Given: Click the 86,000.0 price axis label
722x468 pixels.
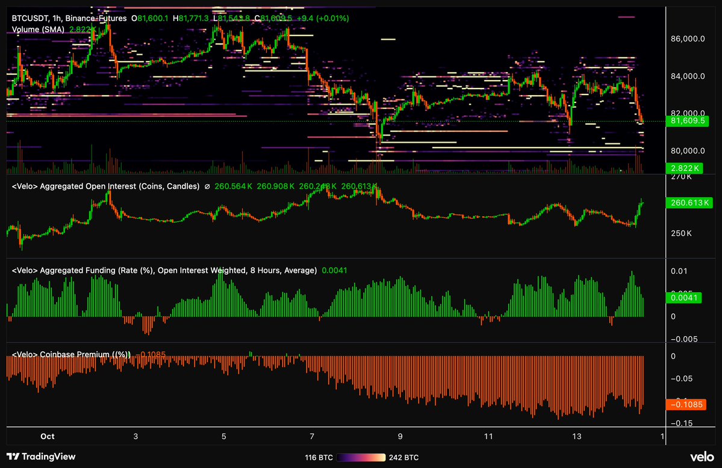Looking at the screenshot, I should click(x=688, y=39).
